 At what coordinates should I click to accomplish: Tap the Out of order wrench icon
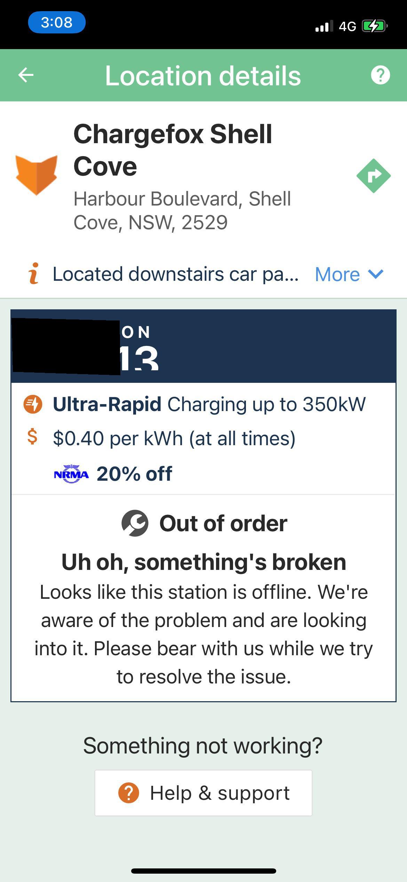click(135, 523)
